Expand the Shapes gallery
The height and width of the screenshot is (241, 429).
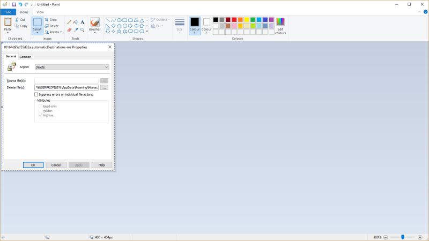point(147,32)
